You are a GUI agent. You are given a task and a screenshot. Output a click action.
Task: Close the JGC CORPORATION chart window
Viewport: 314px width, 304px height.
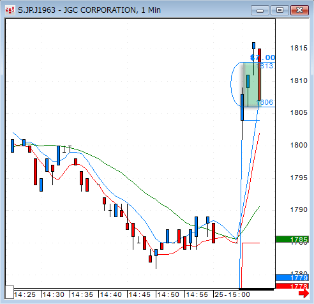click(x=299, y=10)
